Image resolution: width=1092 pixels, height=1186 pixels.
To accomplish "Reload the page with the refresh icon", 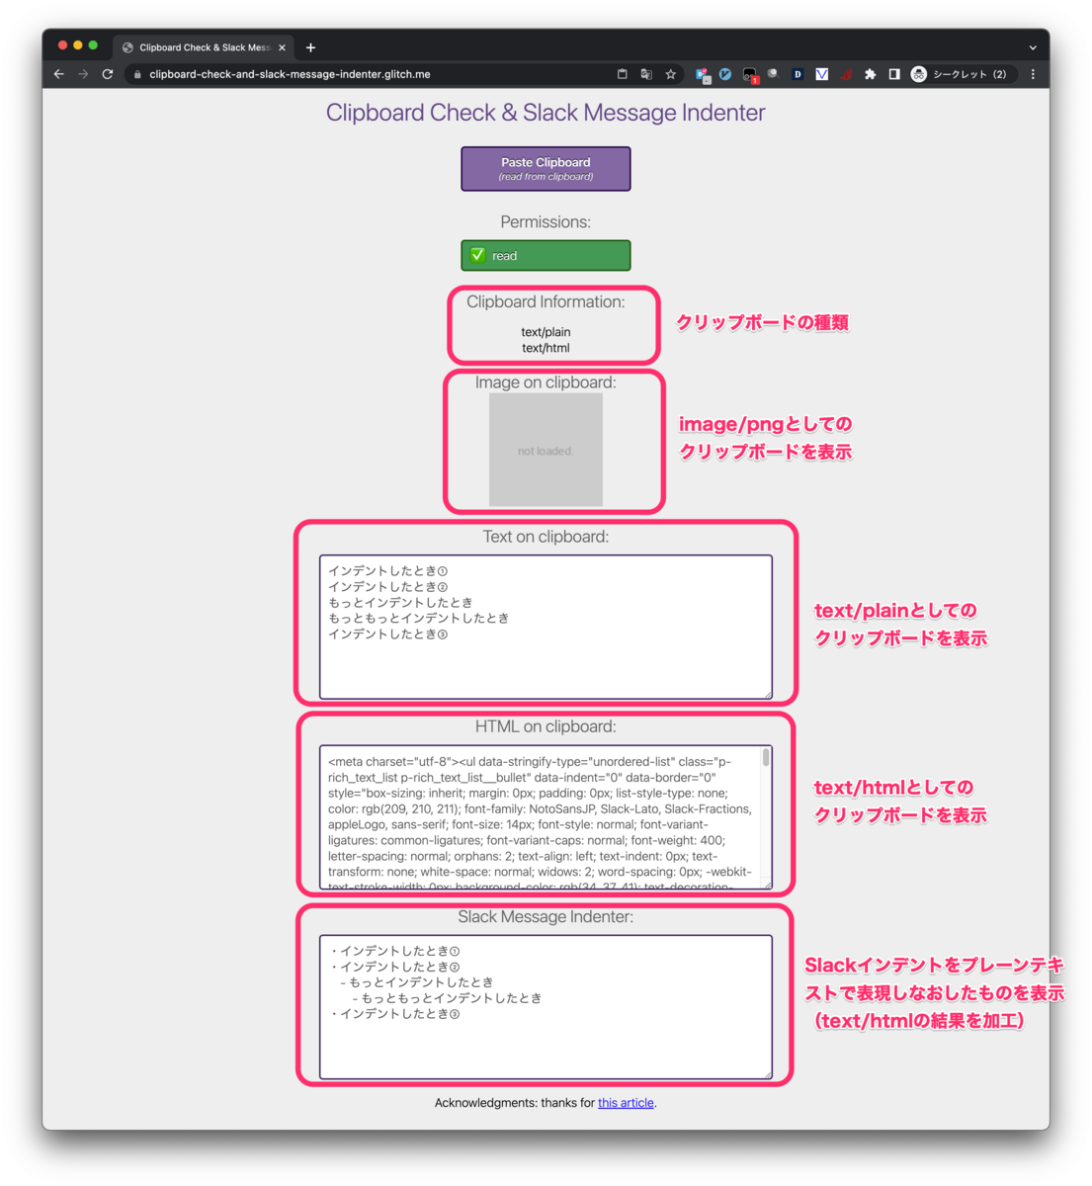I will 107,74.
